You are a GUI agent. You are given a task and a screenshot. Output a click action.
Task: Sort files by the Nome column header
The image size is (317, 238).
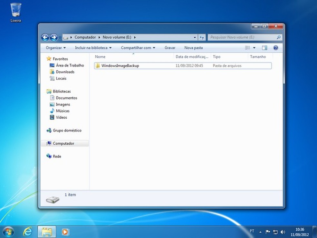pos(100,57)
